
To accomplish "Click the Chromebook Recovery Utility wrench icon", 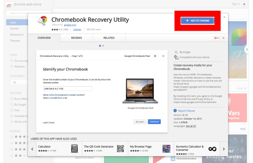I will (42, 21).
